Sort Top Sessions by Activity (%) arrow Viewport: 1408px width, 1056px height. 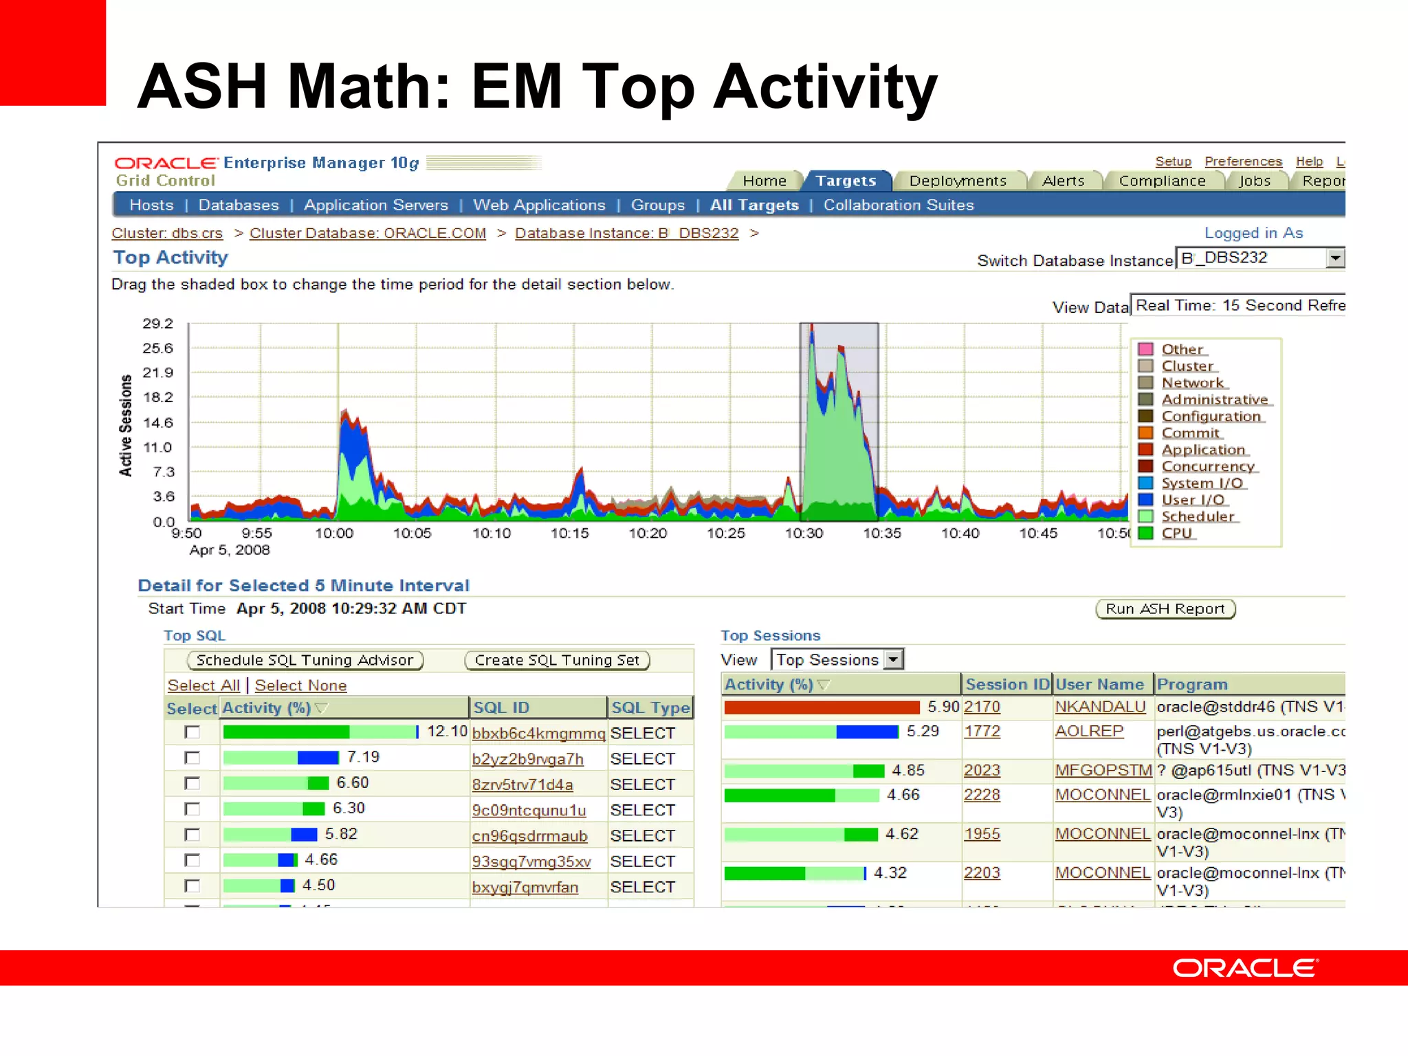point(824,685)
